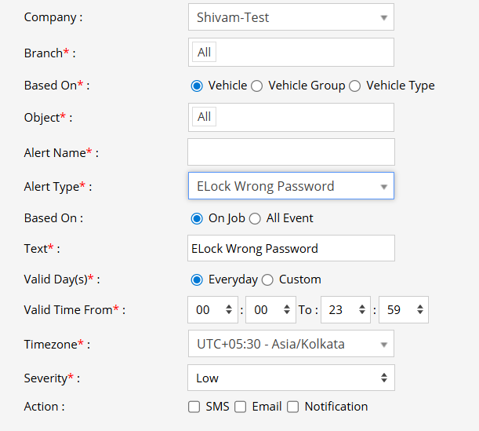
Task: Choose the Vehicle Type radio option
Action: (x=355, y=86)
